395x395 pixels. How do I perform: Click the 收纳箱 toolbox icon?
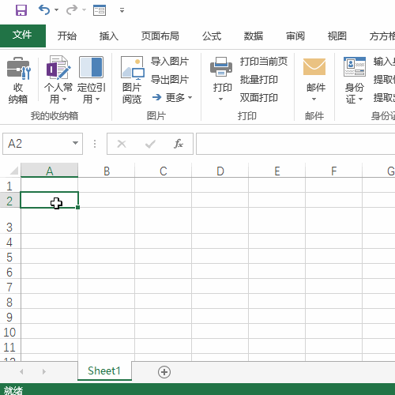click(x=18, y=68)
